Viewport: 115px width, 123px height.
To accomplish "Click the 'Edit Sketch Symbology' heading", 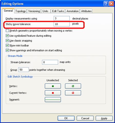I will pyautogui.click(x=20, y=77).
